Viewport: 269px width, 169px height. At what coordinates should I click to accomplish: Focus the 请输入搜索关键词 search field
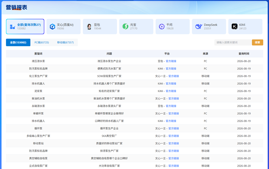(233, 43)
